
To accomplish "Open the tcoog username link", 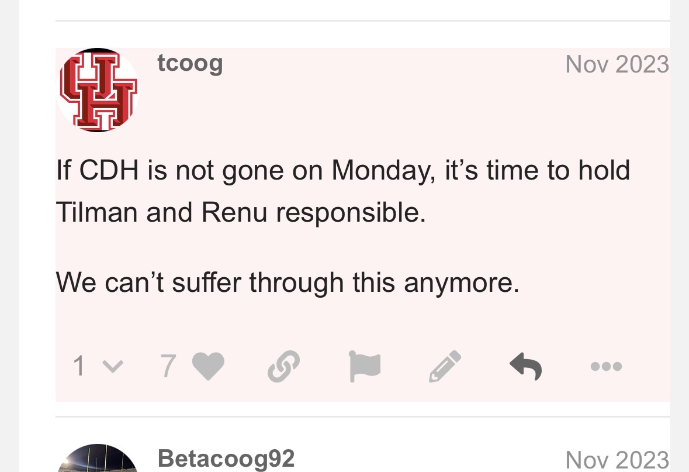I will click(190, 63).
